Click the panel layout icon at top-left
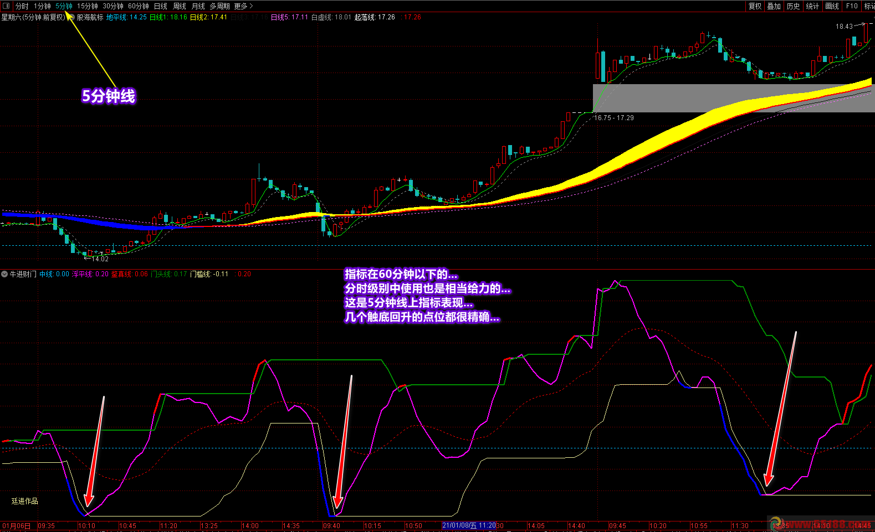Screen dimensions: 875x532 click(6, 6)
